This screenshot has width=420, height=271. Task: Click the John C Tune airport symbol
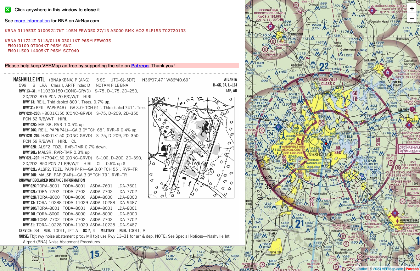click(x=278, y=127)
